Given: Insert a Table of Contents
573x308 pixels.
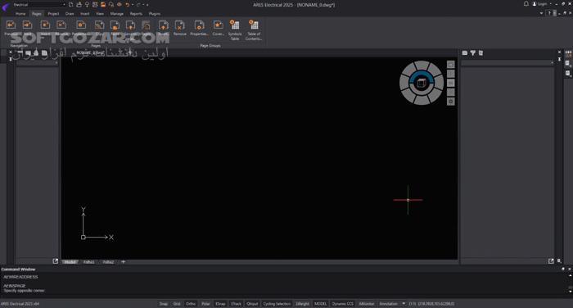Looking at the screenshot, I should (x=254, y=30).
